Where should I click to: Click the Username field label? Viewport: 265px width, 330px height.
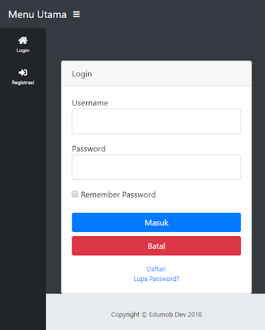pos(90,103)
